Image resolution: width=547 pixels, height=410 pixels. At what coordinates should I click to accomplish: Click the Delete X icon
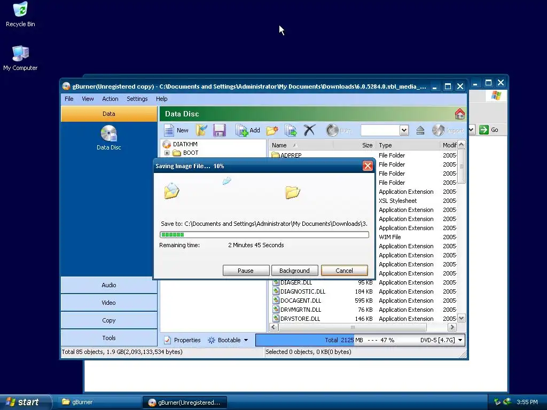[x=309, y=130]
